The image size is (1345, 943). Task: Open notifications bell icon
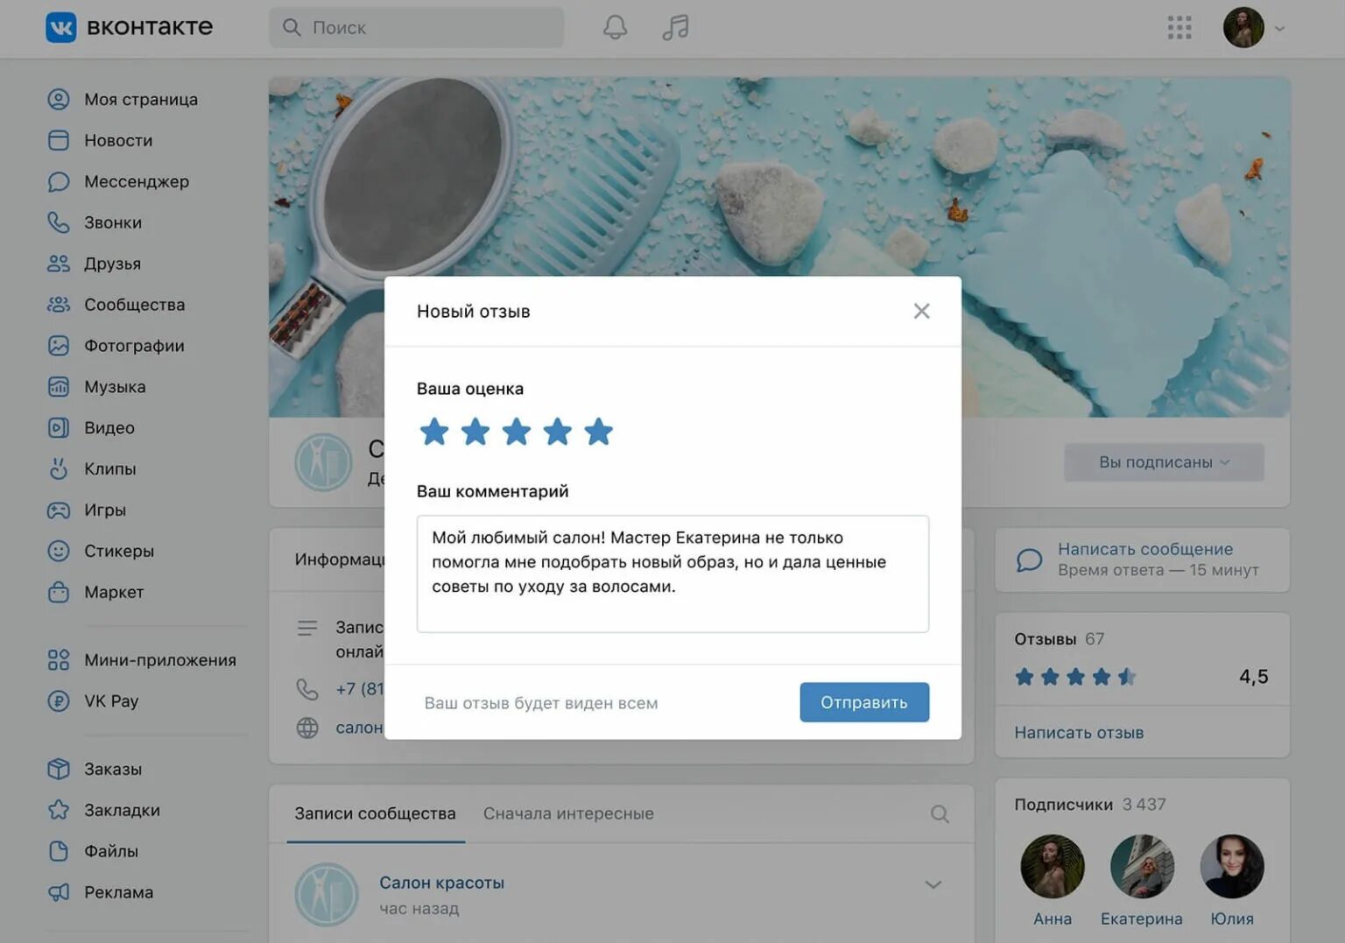[616, 27]
